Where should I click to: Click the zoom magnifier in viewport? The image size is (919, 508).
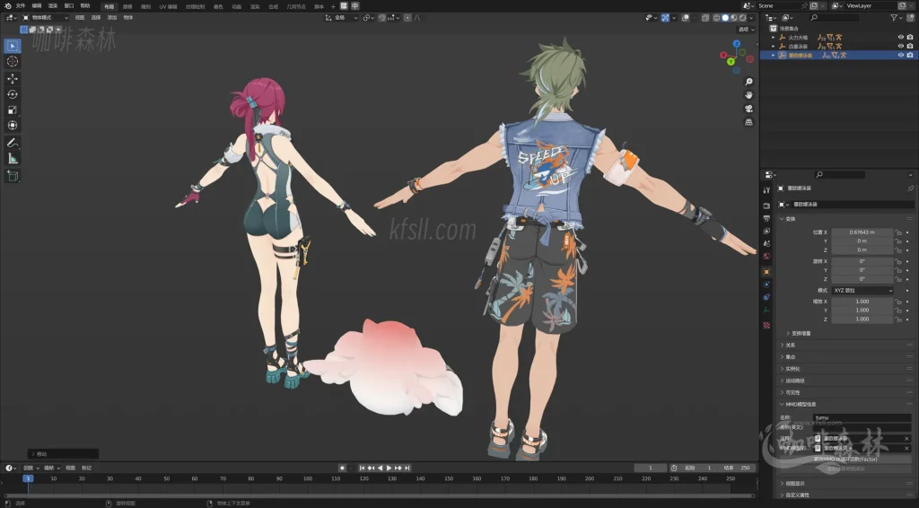(748, 82)
